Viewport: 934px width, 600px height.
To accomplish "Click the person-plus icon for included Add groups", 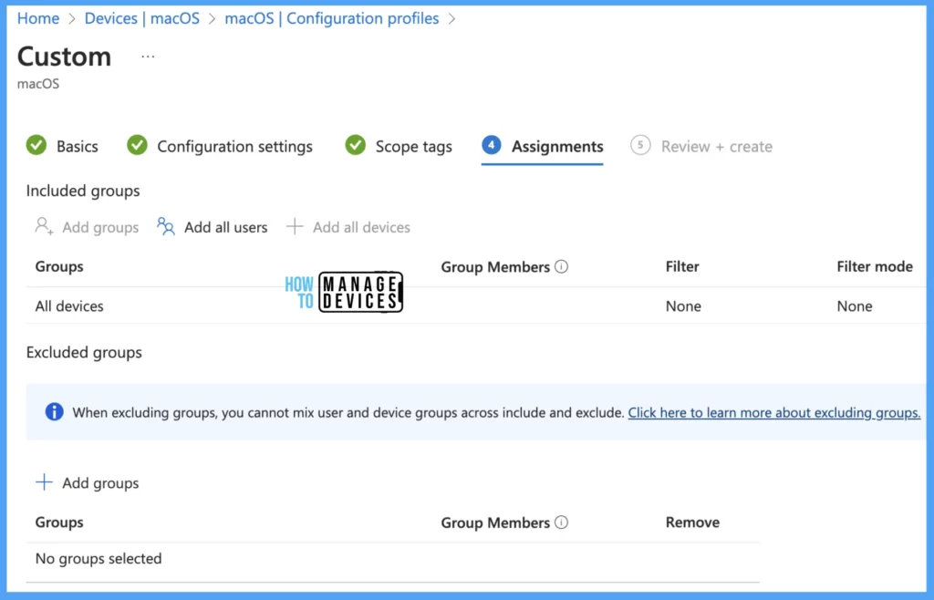I will pyautogui.click(x=44, y=226).
